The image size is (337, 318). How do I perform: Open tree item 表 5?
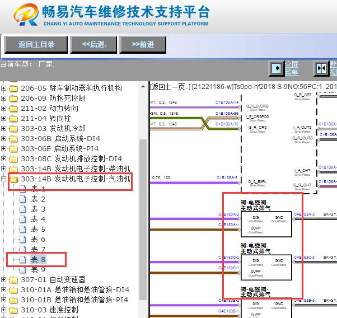[x=38, y=230]
